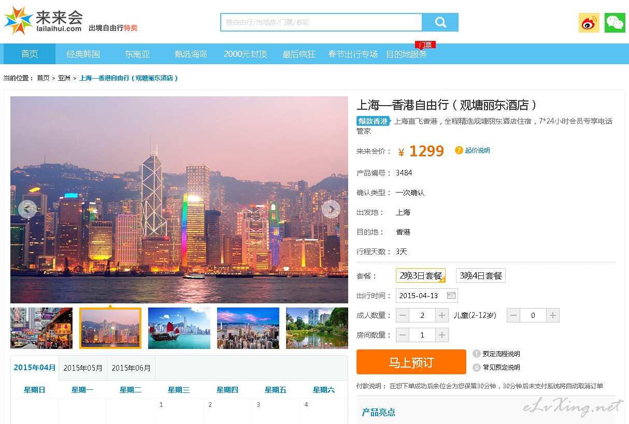Open the Weibo social icon
Image resolution: width=629 pixels, height=424 pixels.
coord(589,23)
